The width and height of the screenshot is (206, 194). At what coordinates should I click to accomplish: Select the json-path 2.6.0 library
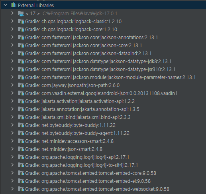72,85
